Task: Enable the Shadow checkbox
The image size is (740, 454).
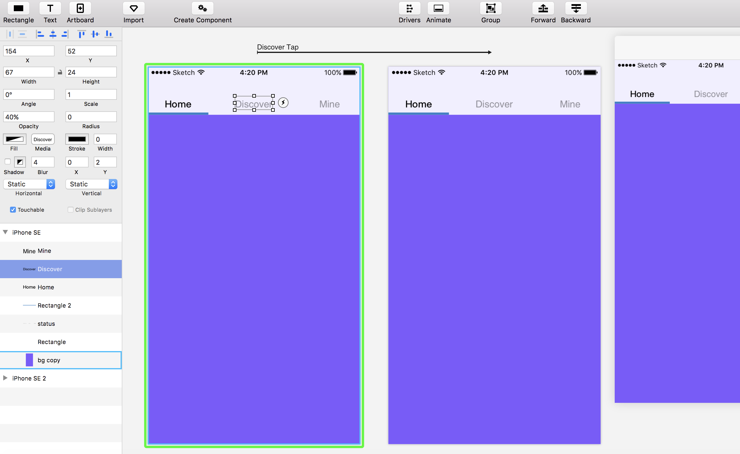Action: [8, 161]
